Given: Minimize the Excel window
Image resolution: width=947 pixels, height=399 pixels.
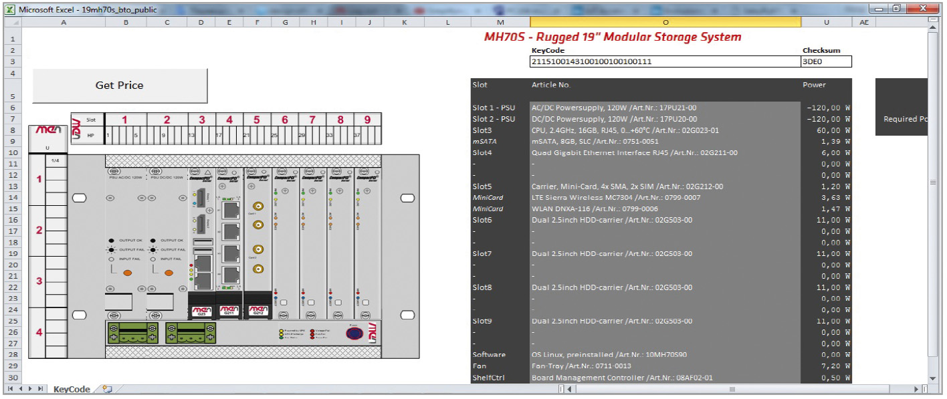Looking at the screenshot, I should [878, 8].
